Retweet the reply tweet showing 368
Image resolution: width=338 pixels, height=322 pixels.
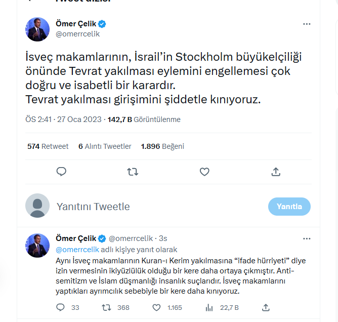coord(106,307)
